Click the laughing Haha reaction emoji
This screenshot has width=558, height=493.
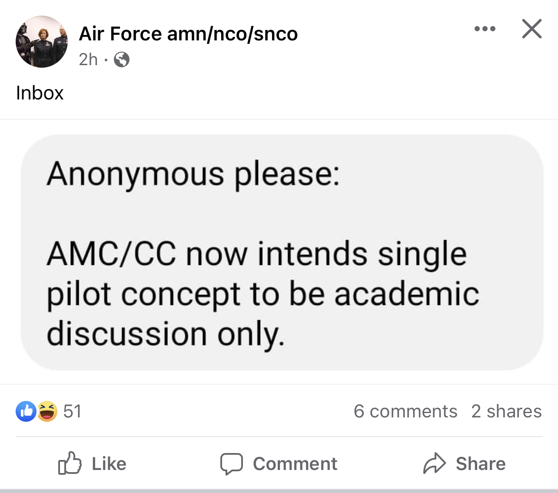(47, 411)
